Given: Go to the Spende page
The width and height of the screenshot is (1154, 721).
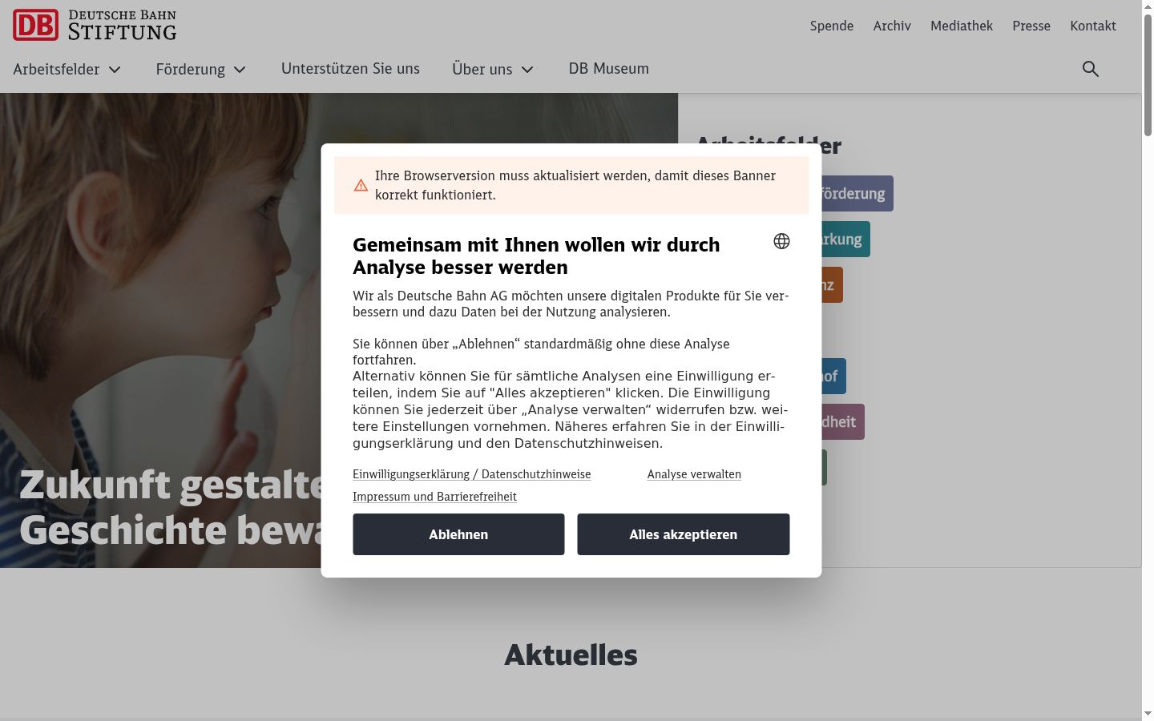Looking at the screenshot, I should (832, 26).
